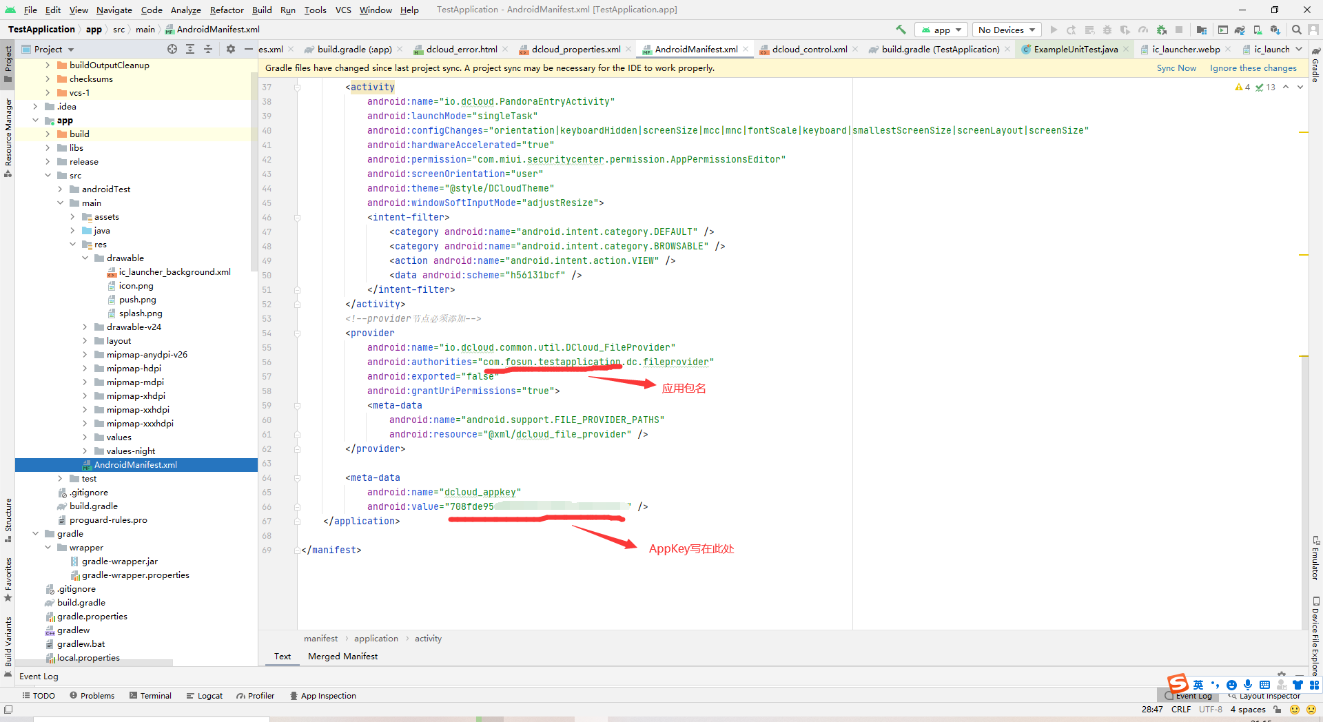Viewport: 1323px width, 722px height.
Task: Open SDK Manager cube icon
Action: point(1275,30)
